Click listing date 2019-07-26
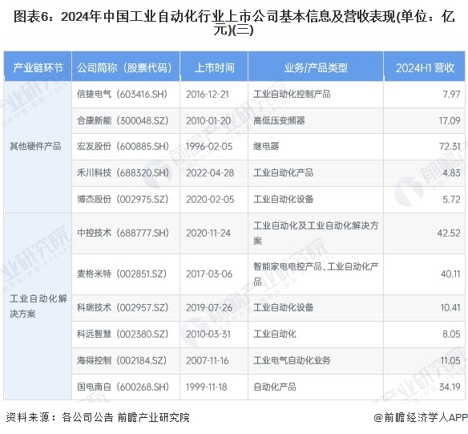This screenshot has width=468, height=434. point(209,308)
